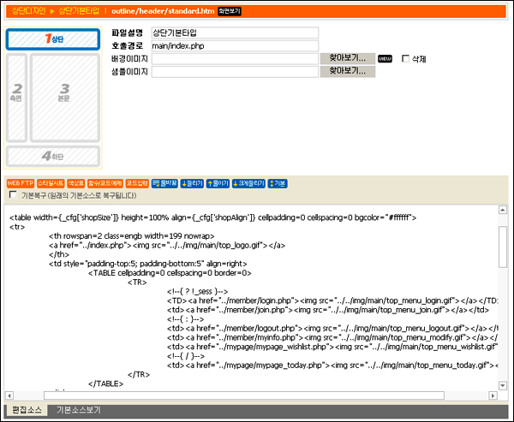
Task: Click the myinfo.php code line
Action: click(x=332, y=337)
